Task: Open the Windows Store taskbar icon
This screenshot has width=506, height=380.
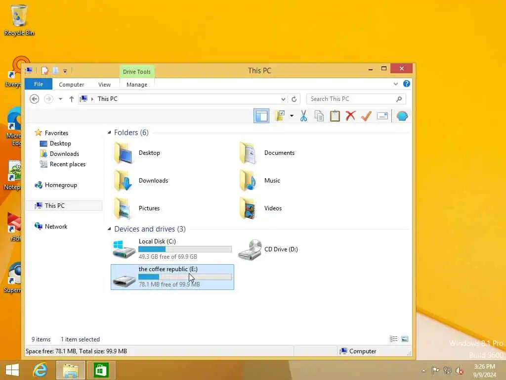Action: pyautogui.click(x=101, y=370)
